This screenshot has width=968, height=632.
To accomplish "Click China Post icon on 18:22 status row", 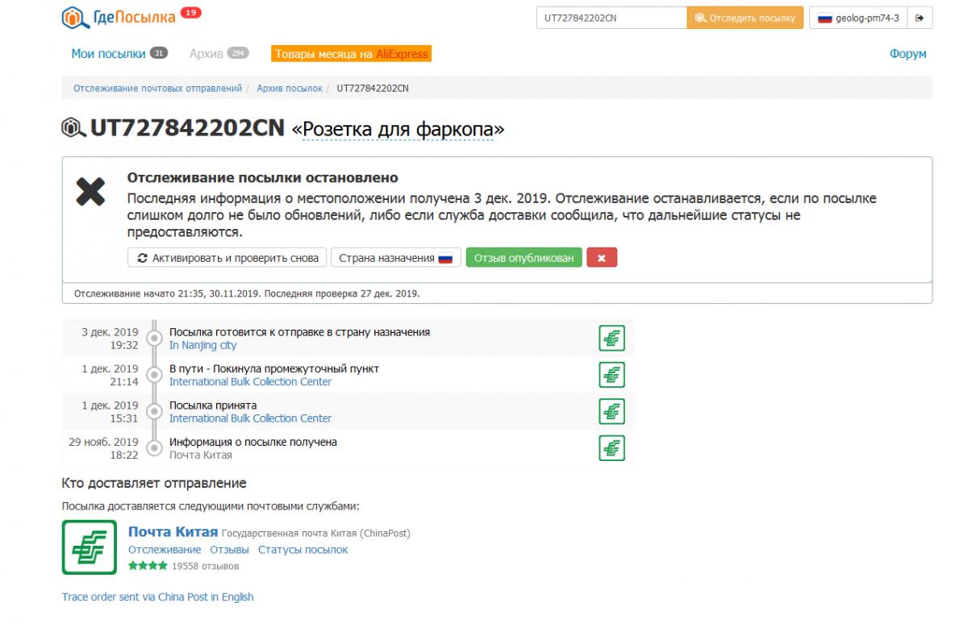I will pyautogui.click(x=611, y=448).
